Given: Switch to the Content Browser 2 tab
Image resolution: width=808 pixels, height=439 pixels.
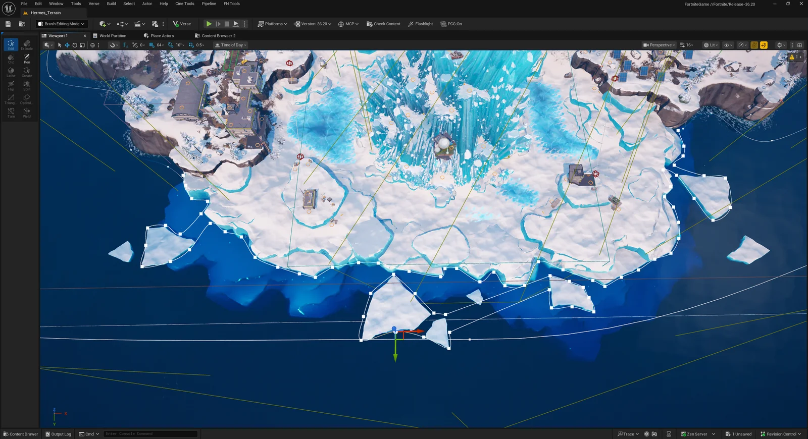Looking at the screenshot, I should [215, 36].
